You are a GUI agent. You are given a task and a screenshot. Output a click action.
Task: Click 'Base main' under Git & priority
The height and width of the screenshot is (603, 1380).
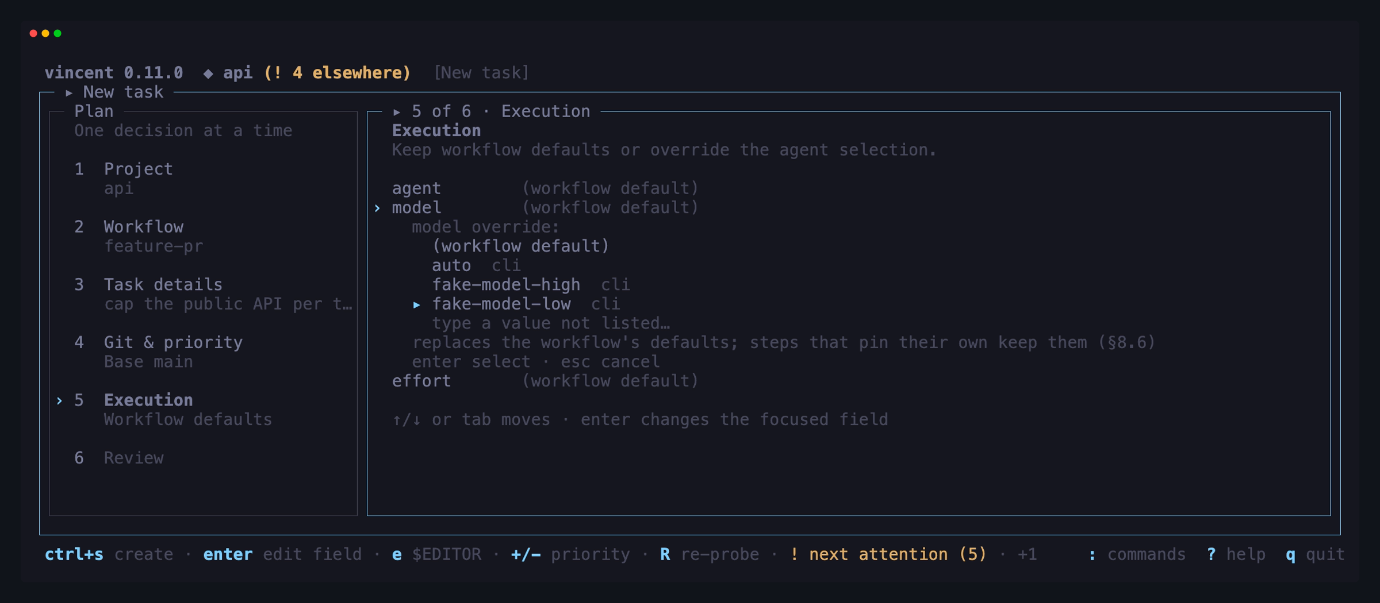(x=148, y=362)
